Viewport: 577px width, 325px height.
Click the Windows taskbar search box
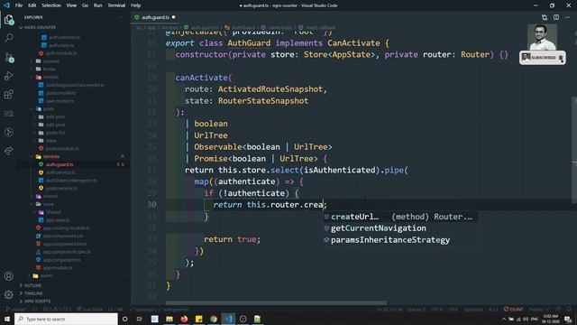[x=66, y=319]
